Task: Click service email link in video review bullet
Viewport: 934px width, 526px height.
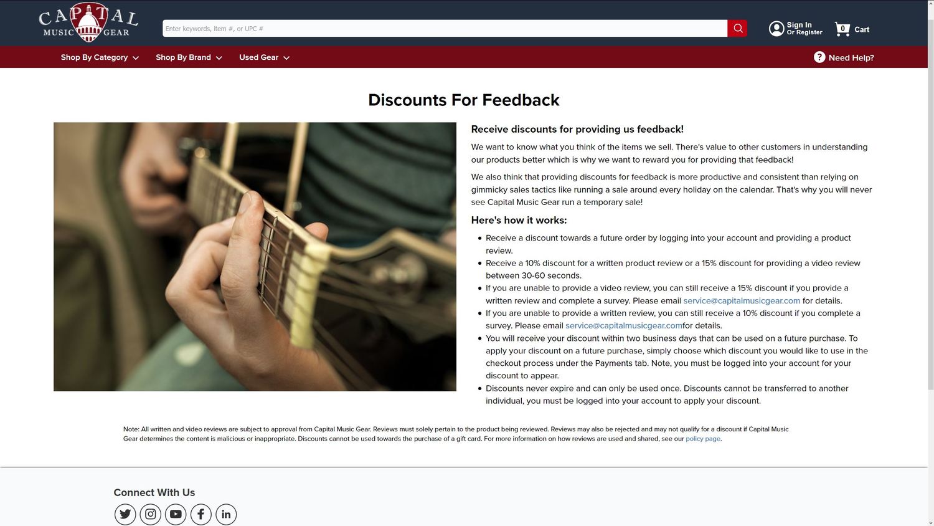Action: click(x=742, y=300)
